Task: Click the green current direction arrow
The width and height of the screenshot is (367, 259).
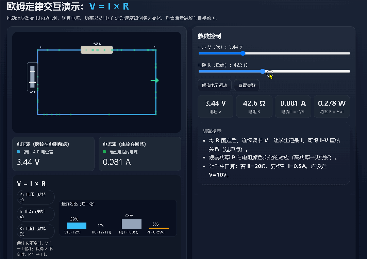Action: point(155,80)
